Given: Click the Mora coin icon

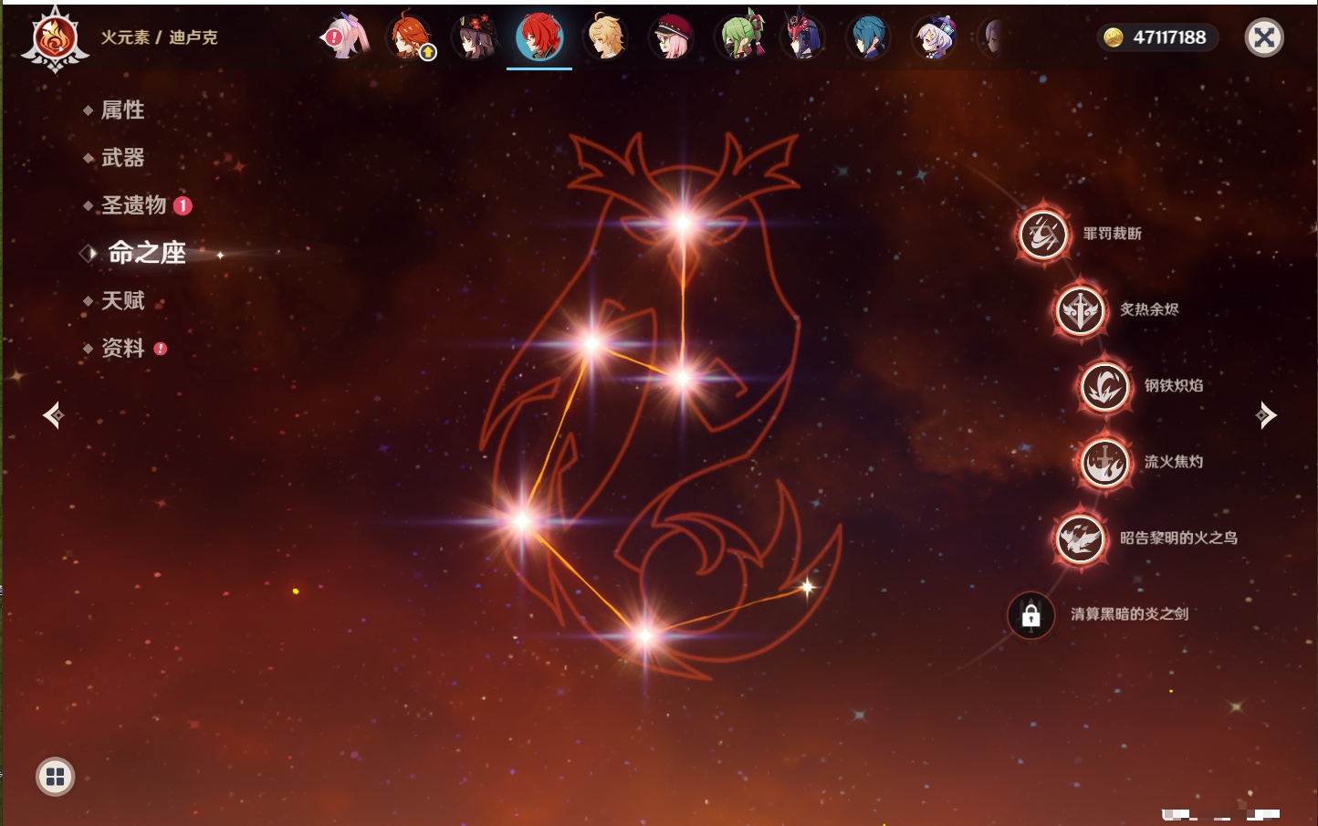Looking at the screenshot, I should click(1114, 37).
